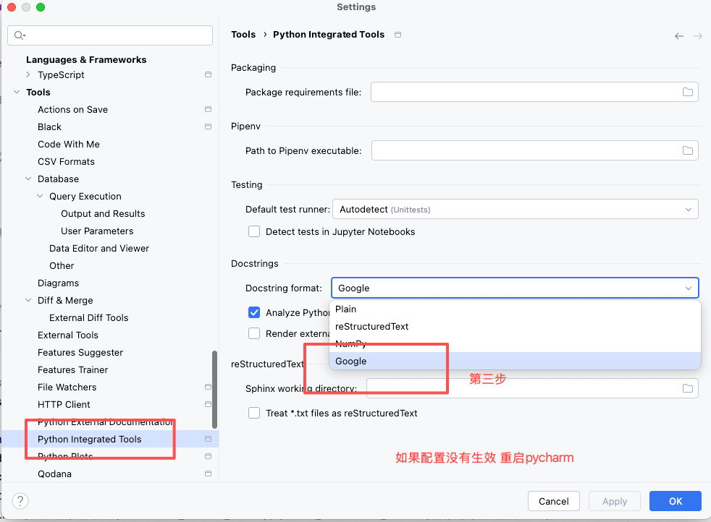Open Features Trainer settings
This screenshot has width=711, height=522.
72,370
